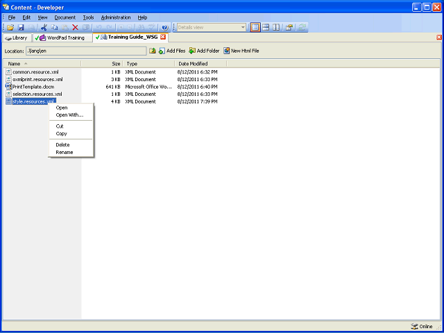Click the 641 KB size cell
This screenshot has height=333, width=444.
(x=112, y=87)
